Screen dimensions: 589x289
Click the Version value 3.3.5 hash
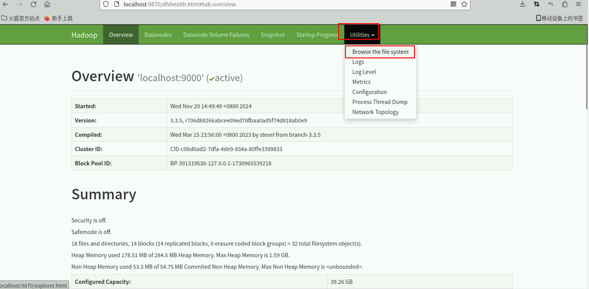click(238, 120)
